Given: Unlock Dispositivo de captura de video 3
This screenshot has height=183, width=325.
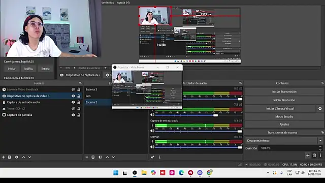Looking at the screenshot, I should click(79, 96).
